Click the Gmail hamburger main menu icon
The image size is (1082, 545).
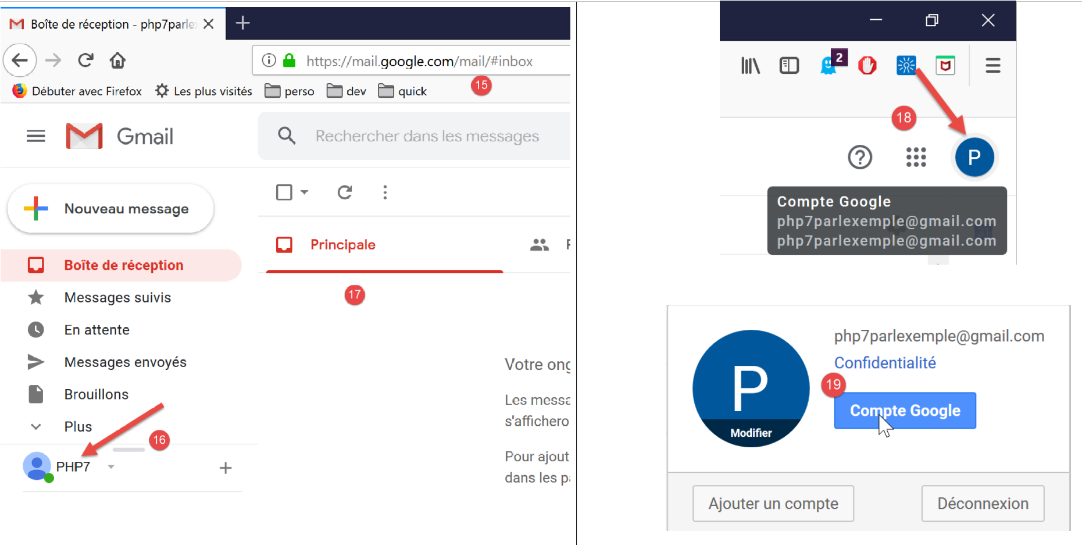point(35,136)
